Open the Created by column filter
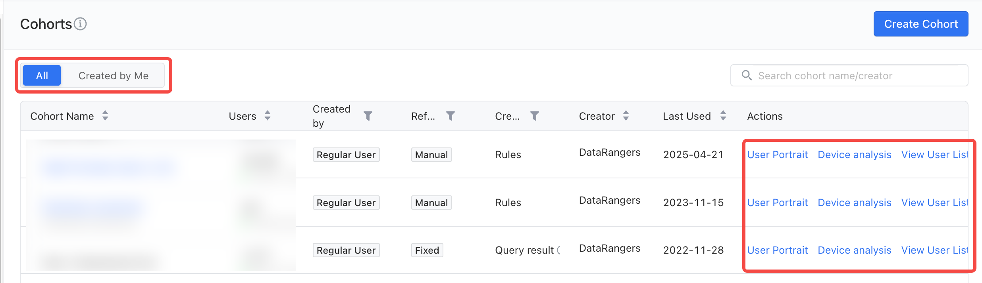982x283 pixels. [x=368, y=116]
